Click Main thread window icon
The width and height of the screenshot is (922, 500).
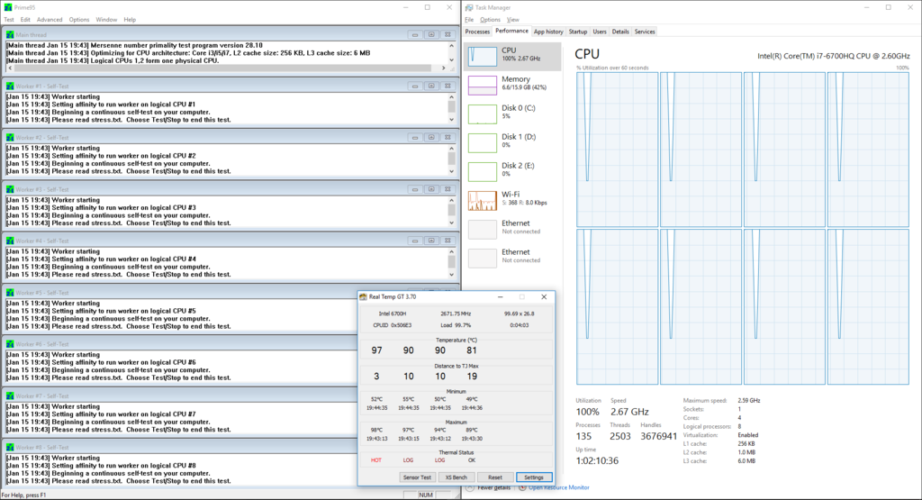[x=10, y=35]
